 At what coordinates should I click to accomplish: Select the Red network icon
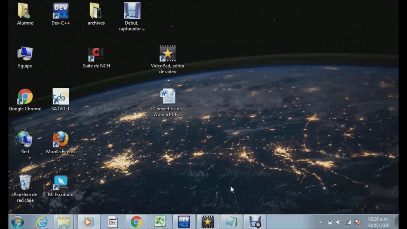pos(25,143)
